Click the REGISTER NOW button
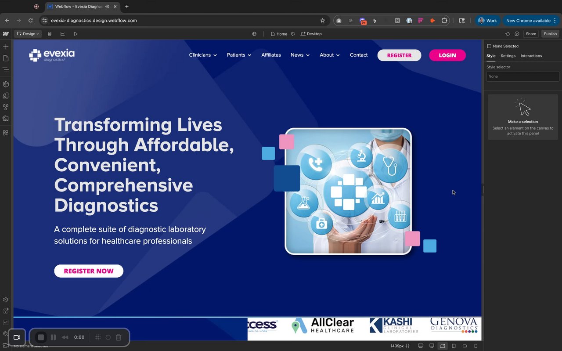The width and height of the screenshot is (562, 351). point(89,271)
